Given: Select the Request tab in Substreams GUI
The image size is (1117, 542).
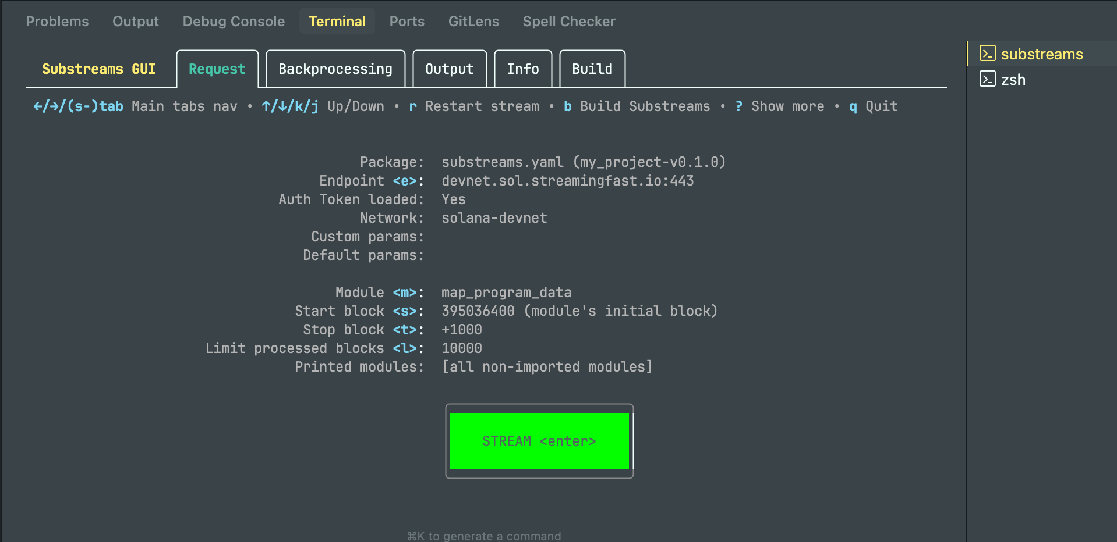Looking at the screenshot, I should 217,69.
